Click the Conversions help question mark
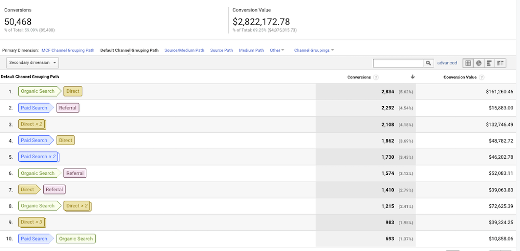The width and height of the screenshot is (520, 251). click(376, 77)
